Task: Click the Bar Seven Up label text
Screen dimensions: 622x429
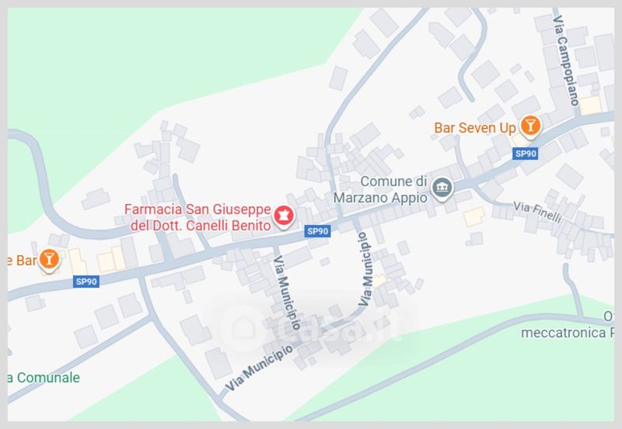Action: 475,128
